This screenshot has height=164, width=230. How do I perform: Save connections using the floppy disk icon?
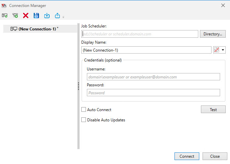pos(36,16)
